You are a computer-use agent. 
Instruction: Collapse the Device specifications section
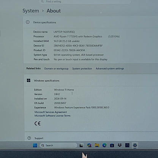[x=91, y=22]
